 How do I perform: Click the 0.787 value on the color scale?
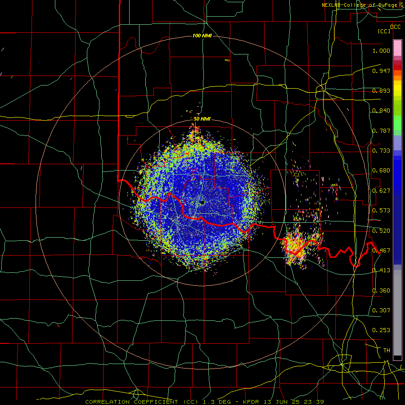click(381, 130)
